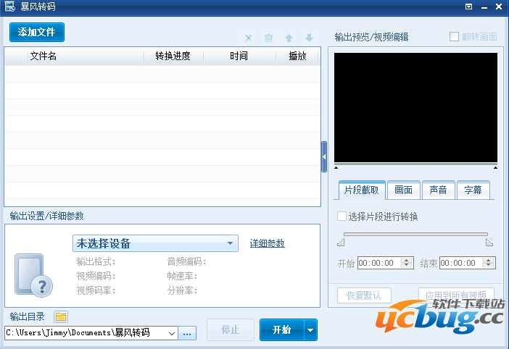Click the move up arrow icon
Viewport: 509px width, 349px height.
[289, 38]
